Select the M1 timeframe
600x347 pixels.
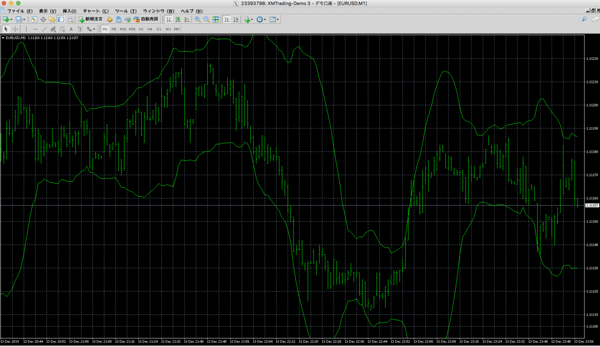(105, 29)
